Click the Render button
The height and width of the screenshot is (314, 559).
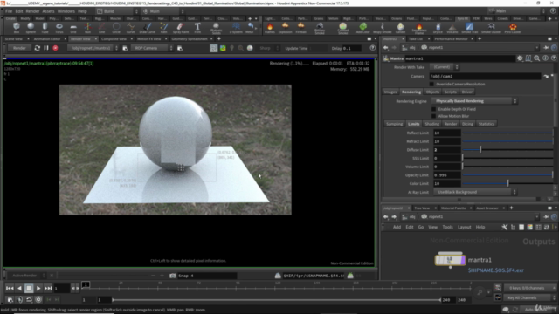[19, 48]
